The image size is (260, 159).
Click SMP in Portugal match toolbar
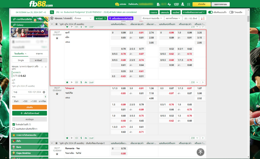[91, 138]
